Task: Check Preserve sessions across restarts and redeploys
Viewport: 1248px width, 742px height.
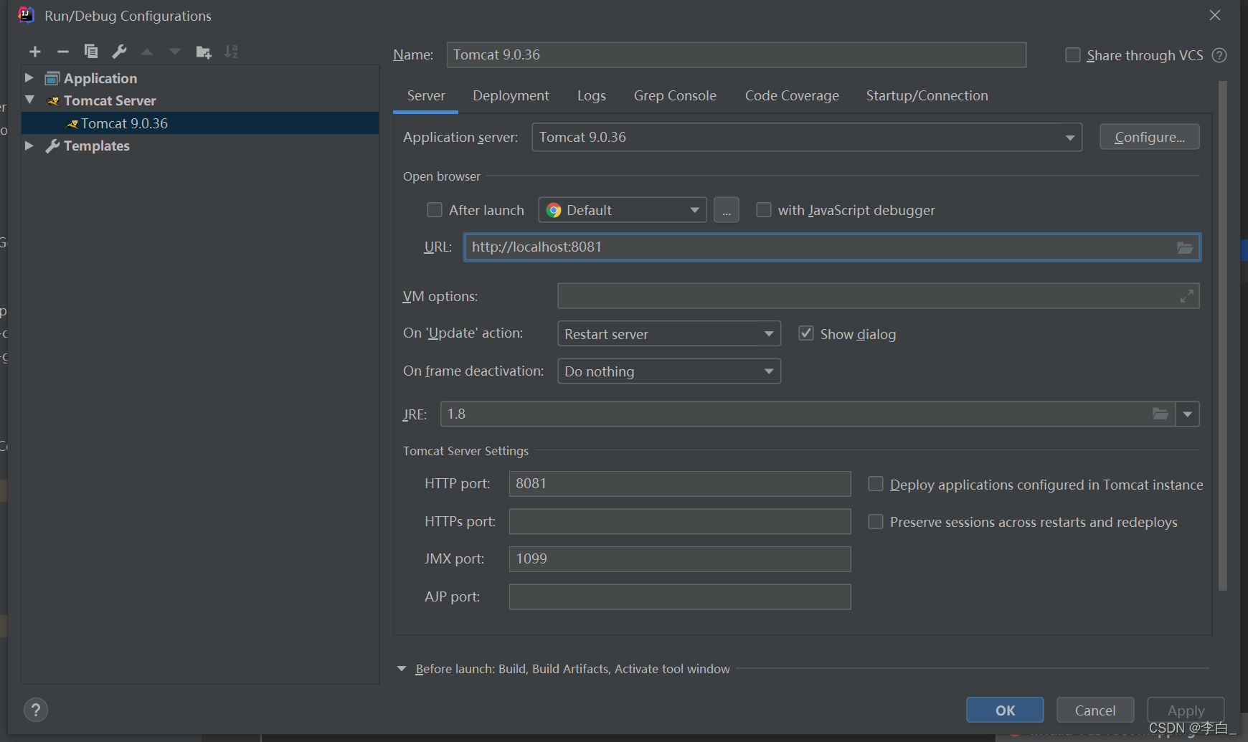Action: pos(876,522)
